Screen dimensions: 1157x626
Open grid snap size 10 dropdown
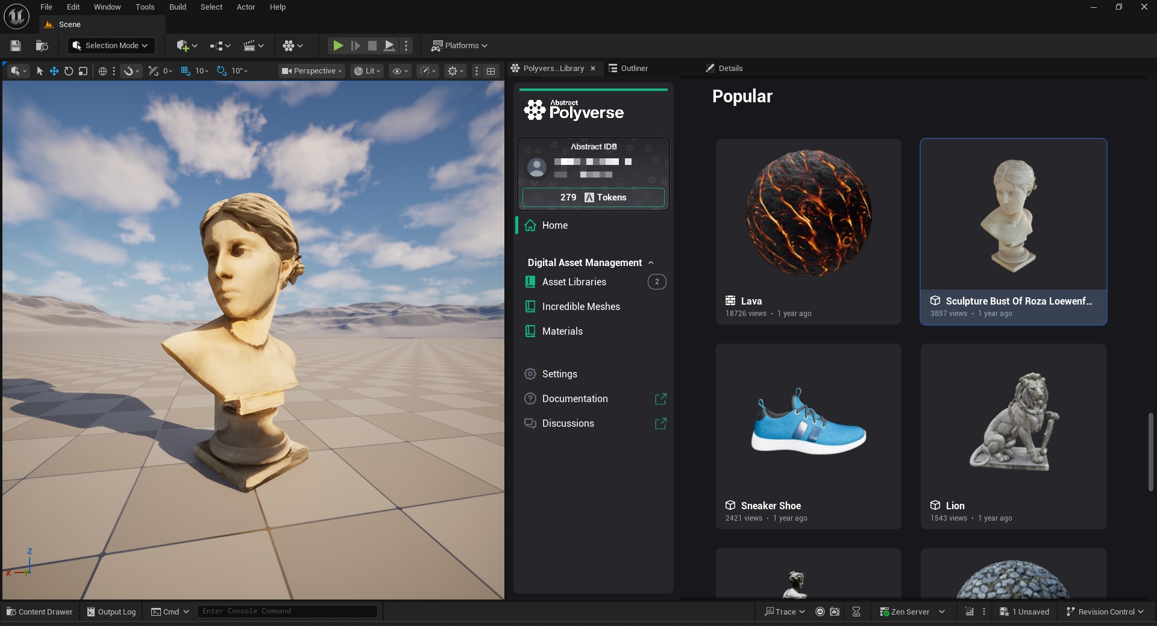(x=202, y=71)
